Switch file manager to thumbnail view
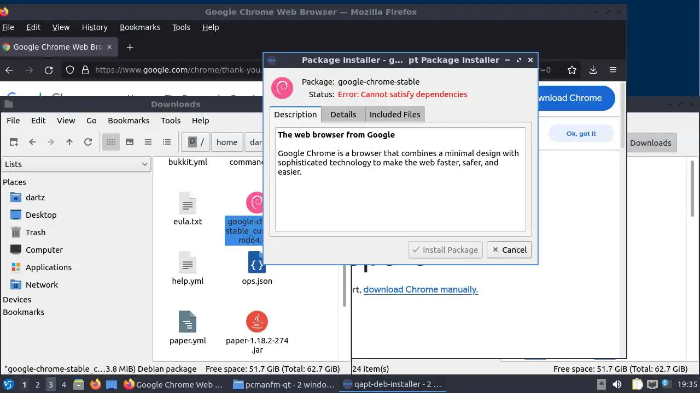Image resolution: width=700 pixels, height=393 pixels. pos(130,142)
